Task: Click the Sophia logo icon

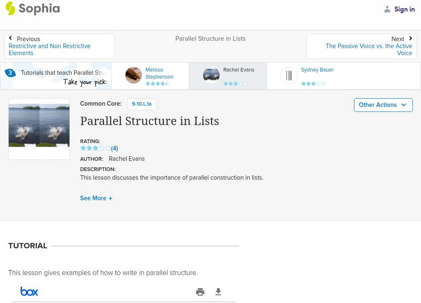Action: [10, 8]
